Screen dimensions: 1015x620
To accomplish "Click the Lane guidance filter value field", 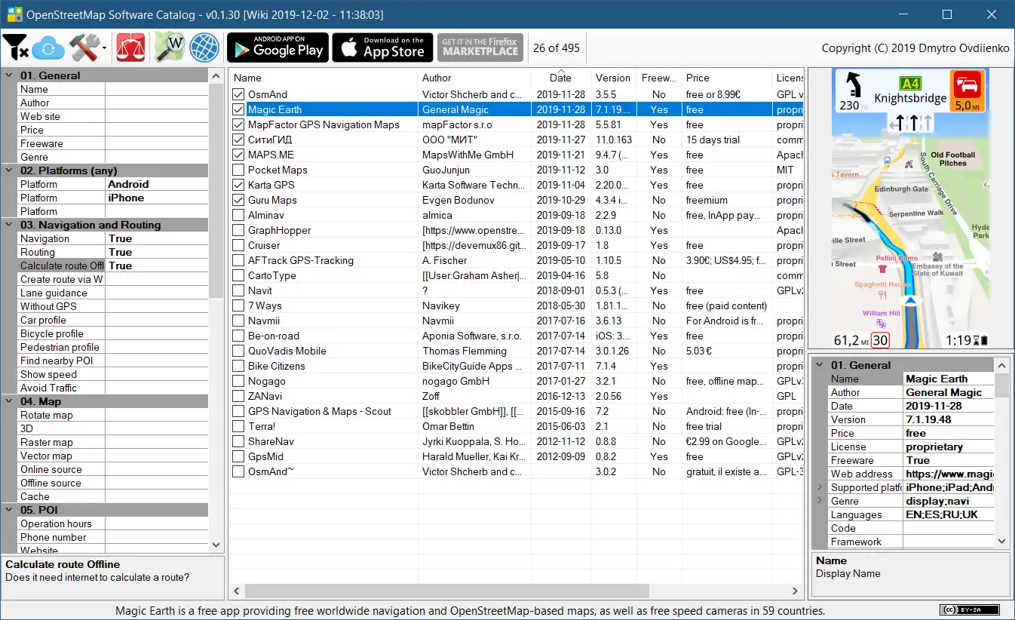I will point(156,293).
